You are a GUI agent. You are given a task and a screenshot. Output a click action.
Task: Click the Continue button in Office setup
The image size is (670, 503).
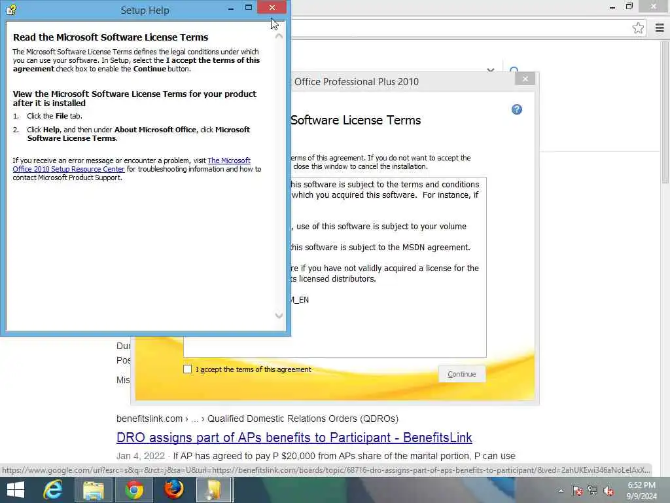461,374
